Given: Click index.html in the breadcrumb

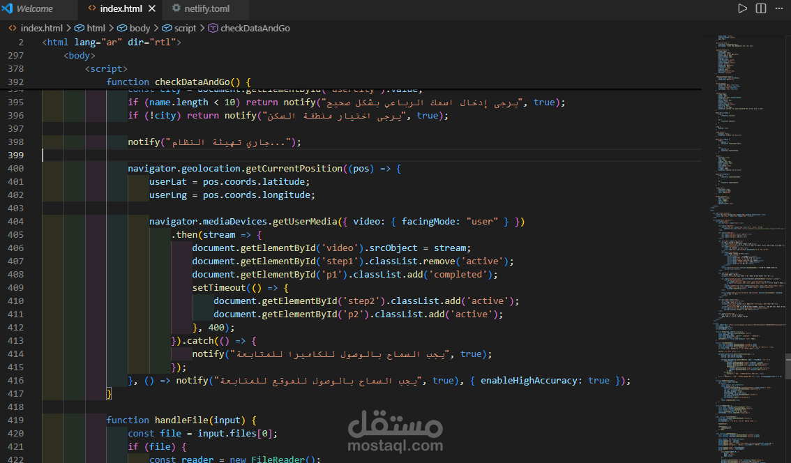Looking at the screenshot, I should (x=41, y=29).
